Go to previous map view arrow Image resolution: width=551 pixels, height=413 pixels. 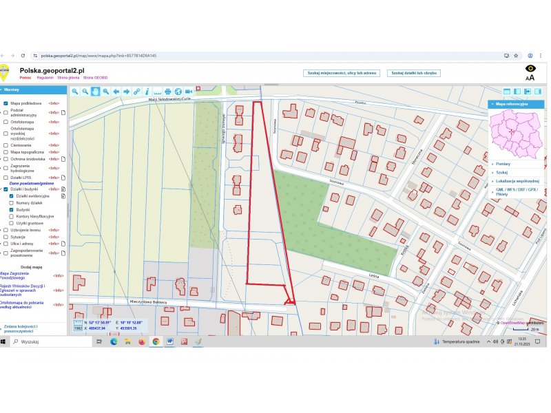coord(116,91)
